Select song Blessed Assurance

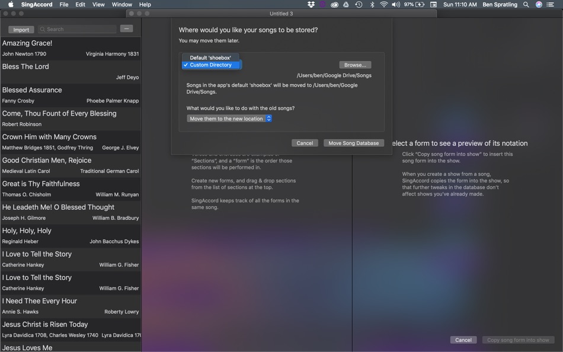pyautogui.click(x=71, y=95)
